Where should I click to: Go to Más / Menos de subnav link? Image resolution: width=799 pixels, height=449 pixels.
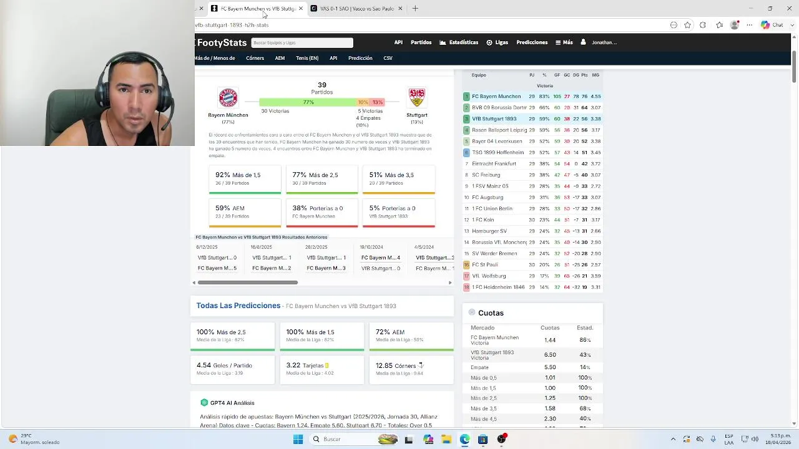[215, 58]
